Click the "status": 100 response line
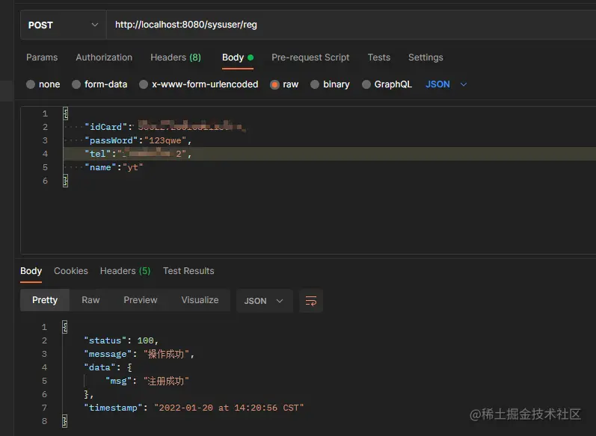Viewport: 596px width, 436px height. (121, 340)
